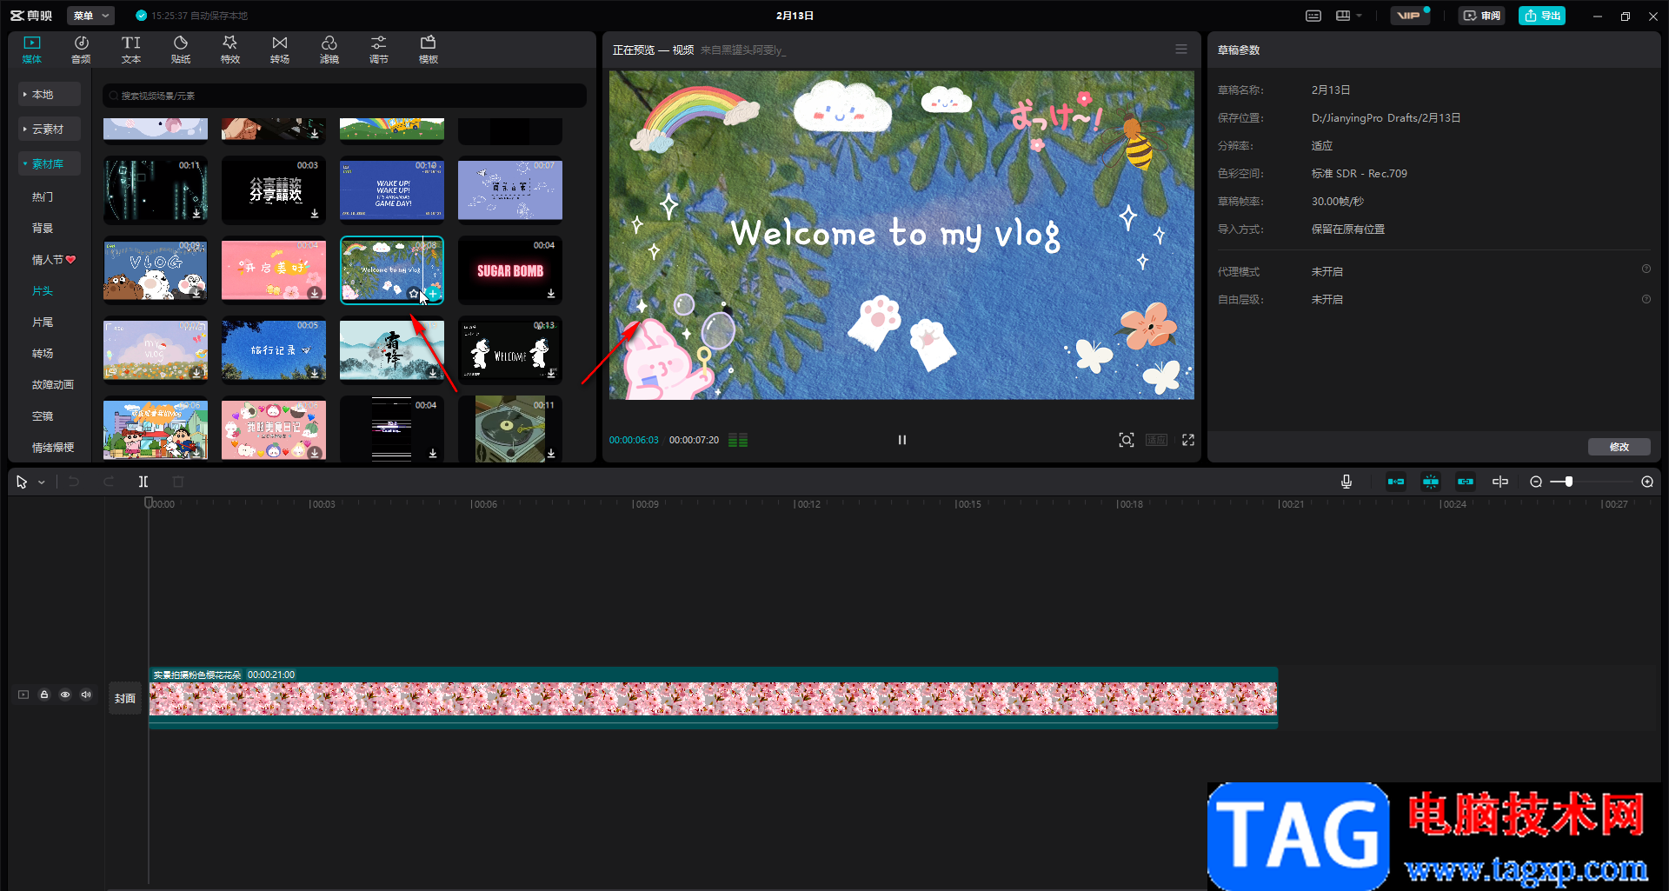Select the 片尾 category

(43, 322)
